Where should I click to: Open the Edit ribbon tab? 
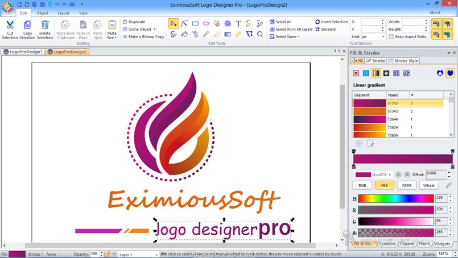click(24, 13)
